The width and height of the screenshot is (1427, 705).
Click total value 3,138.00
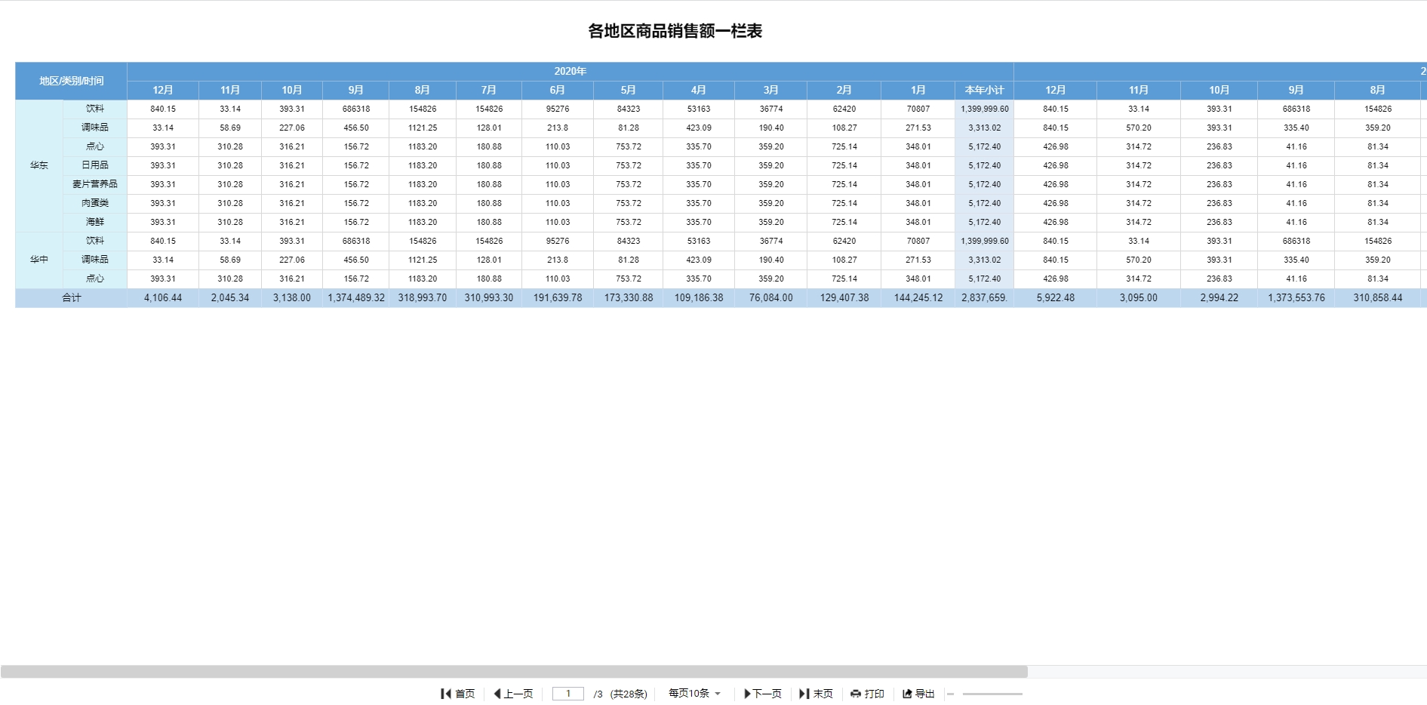[x=292, y=297]
